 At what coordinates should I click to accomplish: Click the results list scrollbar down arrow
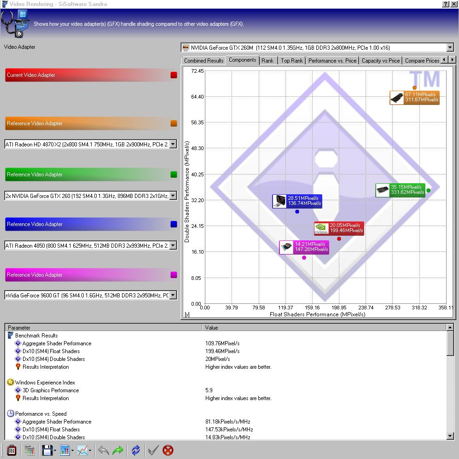click(x=450, y=436)
